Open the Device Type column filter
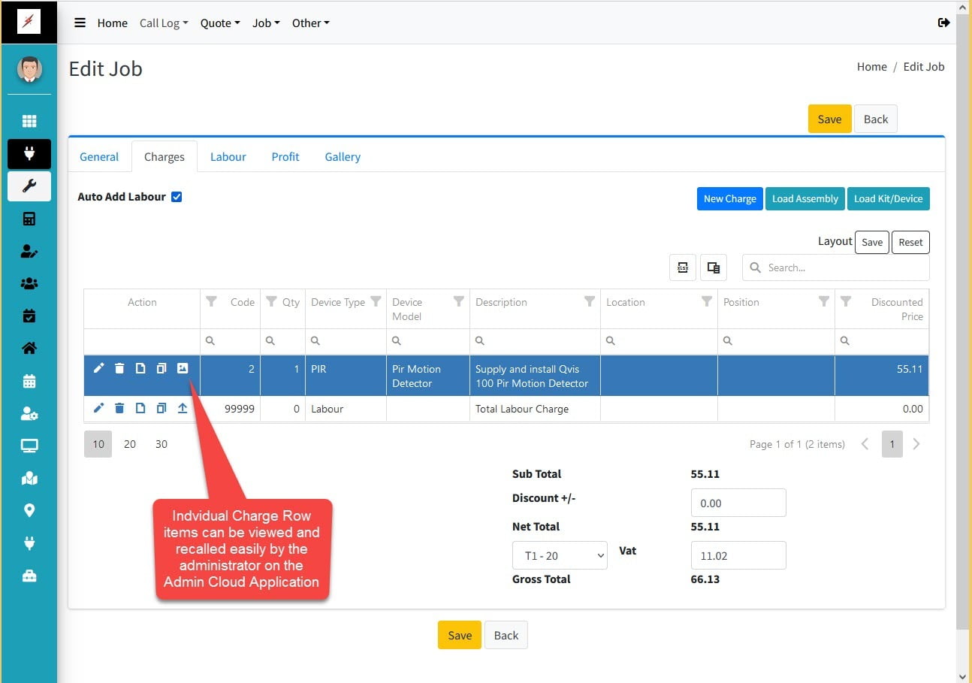The image size is (972, 683). point(376,301)
